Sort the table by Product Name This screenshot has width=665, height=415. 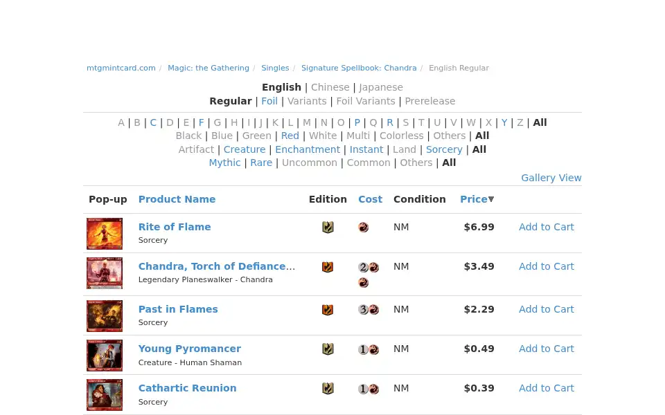point(177,199)
